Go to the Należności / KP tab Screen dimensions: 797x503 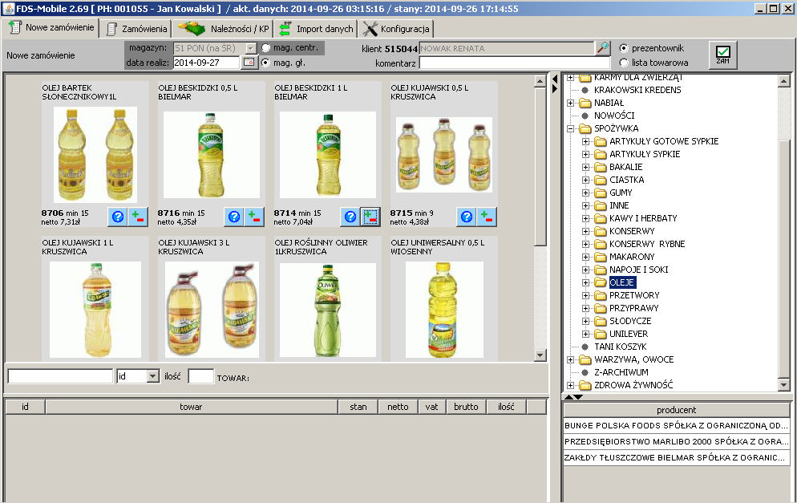pyautogui.click(x=223, y=29)
